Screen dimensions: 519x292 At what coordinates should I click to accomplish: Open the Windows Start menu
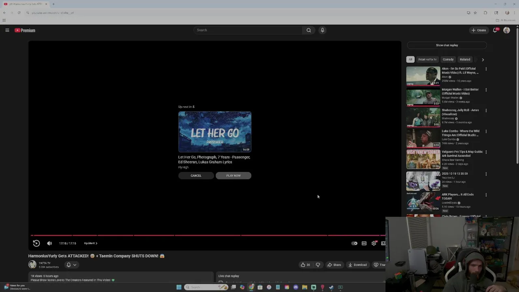point(179,287)
